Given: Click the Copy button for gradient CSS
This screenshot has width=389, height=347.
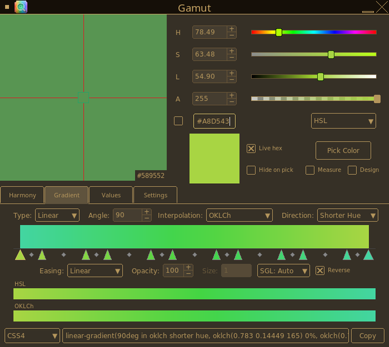Looking at the screenshot, I should click(368, 336).
